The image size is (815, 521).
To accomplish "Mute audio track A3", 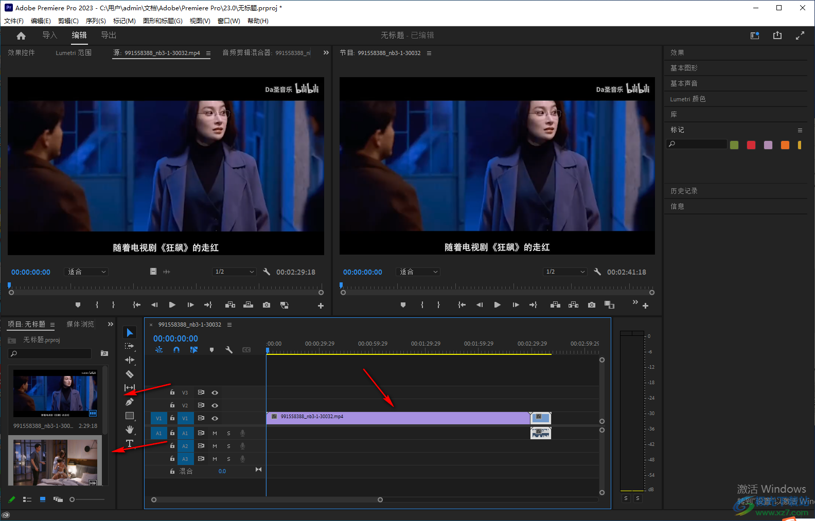I will click(x=215, y=459).
